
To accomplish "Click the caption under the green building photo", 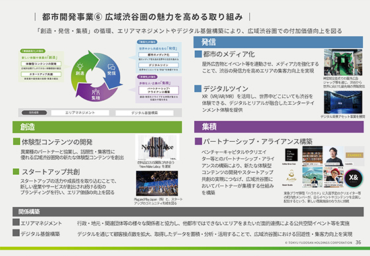I will (x=344, y=82).
